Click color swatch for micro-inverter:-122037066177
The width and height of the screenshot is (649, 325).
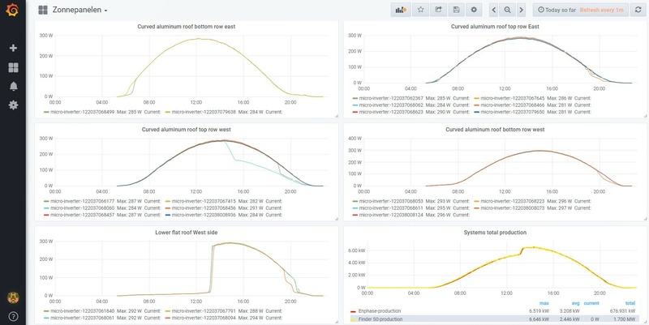click(46, 201)
